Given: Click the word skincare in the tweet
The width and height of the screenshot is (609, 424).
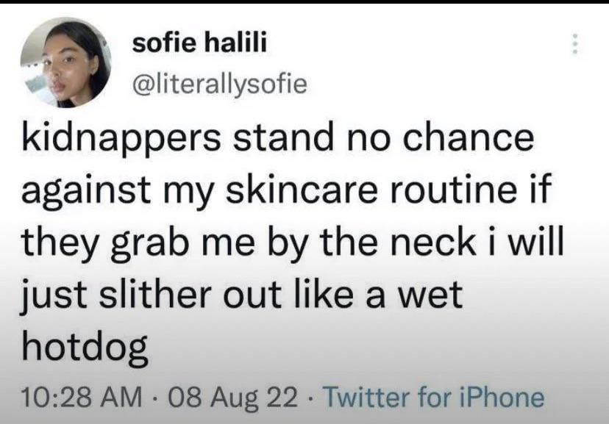Looking at the screenshot, I should 302,190.
